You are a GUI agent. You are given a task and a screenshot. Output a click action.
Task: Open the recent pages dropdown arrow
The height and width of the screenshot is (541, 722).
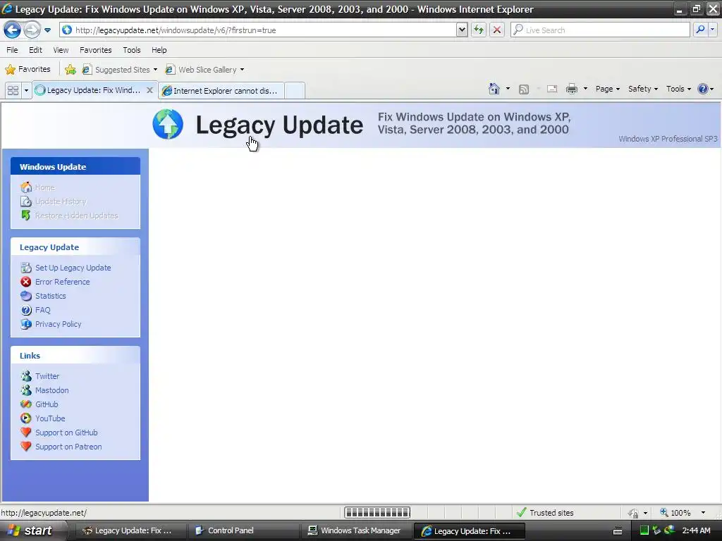[47, 30]
